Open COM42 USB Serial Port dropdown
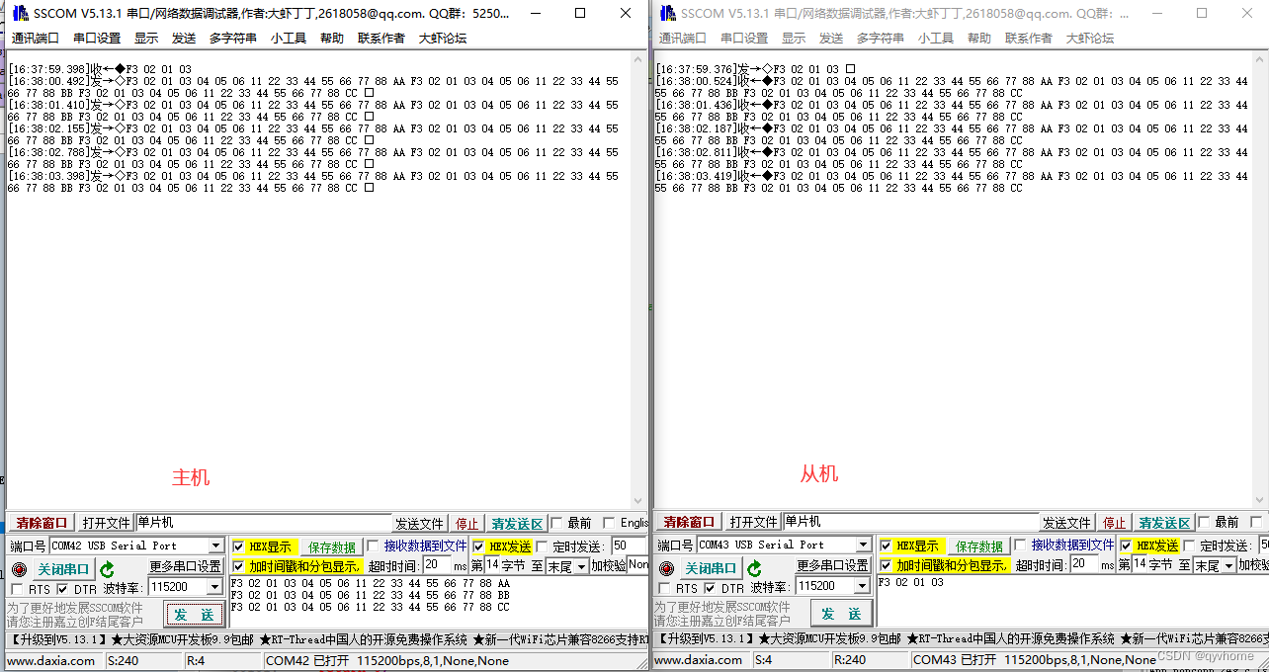This screenshot has width=1269, height=672. (x=215, y=546)
